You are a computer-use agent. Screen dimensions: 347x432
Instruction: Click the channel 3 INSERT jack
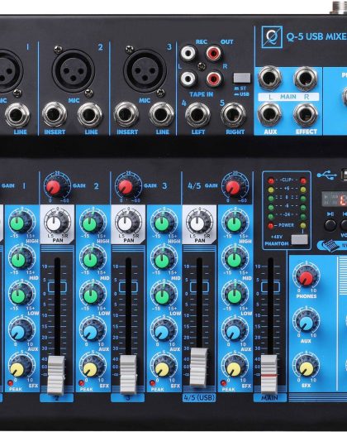click(126, 114)
